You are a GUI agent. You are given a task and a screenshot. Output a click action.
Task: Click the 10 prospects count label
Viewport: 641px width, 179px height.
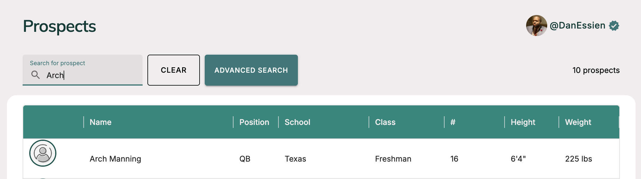[596, 70]
